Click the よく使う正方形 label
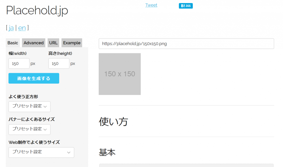The width and height of the screenshot is (283, 167). pyautogui.click(x=23, y=97)
